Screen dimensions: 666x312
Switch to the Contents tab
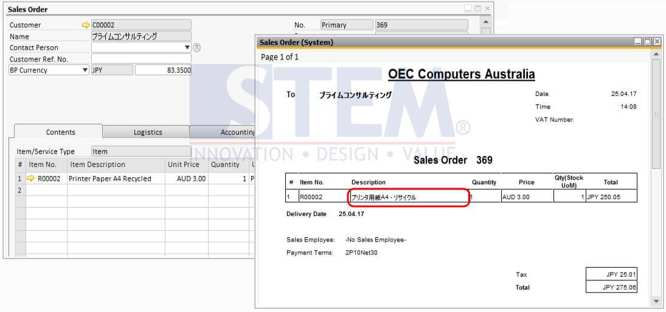click(x=60, y=132)
